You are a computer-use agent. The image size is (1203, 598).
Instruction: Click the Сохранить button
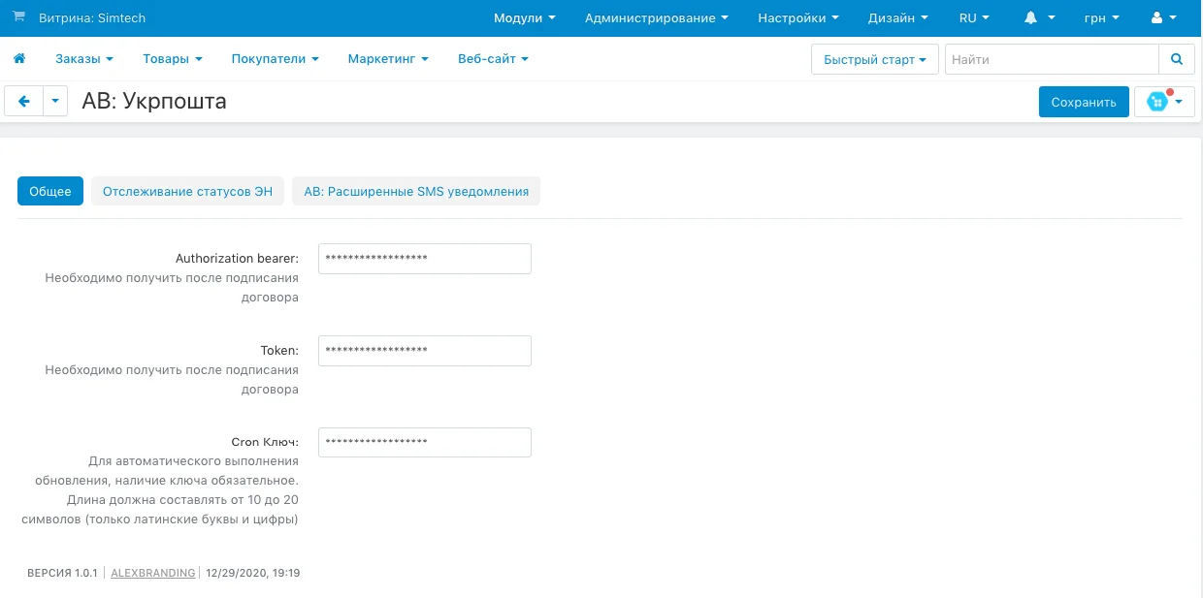[x=1084, y=102]
